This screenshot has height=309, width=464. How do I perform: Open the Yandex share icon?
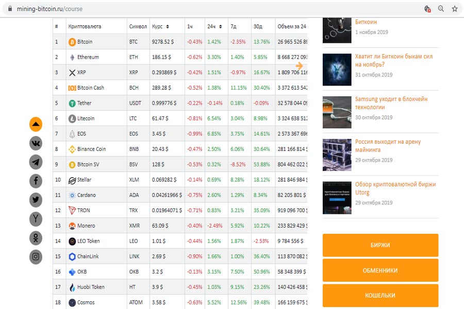36,219
